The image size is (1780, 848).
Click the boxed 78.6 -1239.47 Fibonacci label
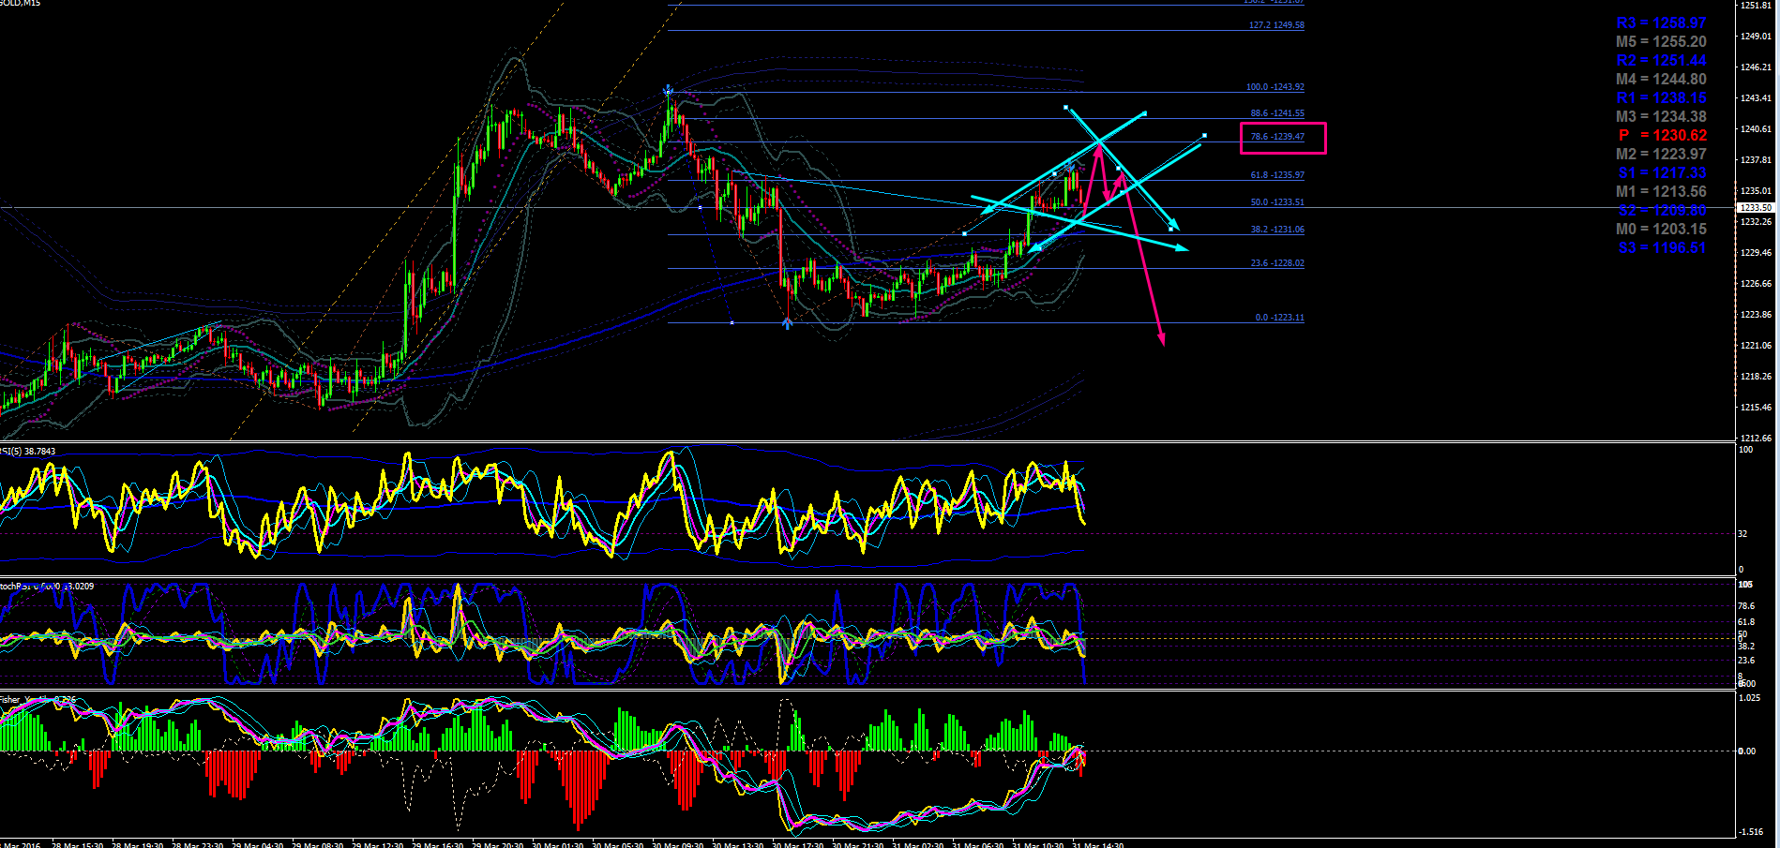[1277, 137]
